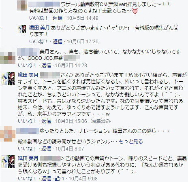
Task: Click 返信 on the 10月3日 14:28 comment
Action: (46, 66)
